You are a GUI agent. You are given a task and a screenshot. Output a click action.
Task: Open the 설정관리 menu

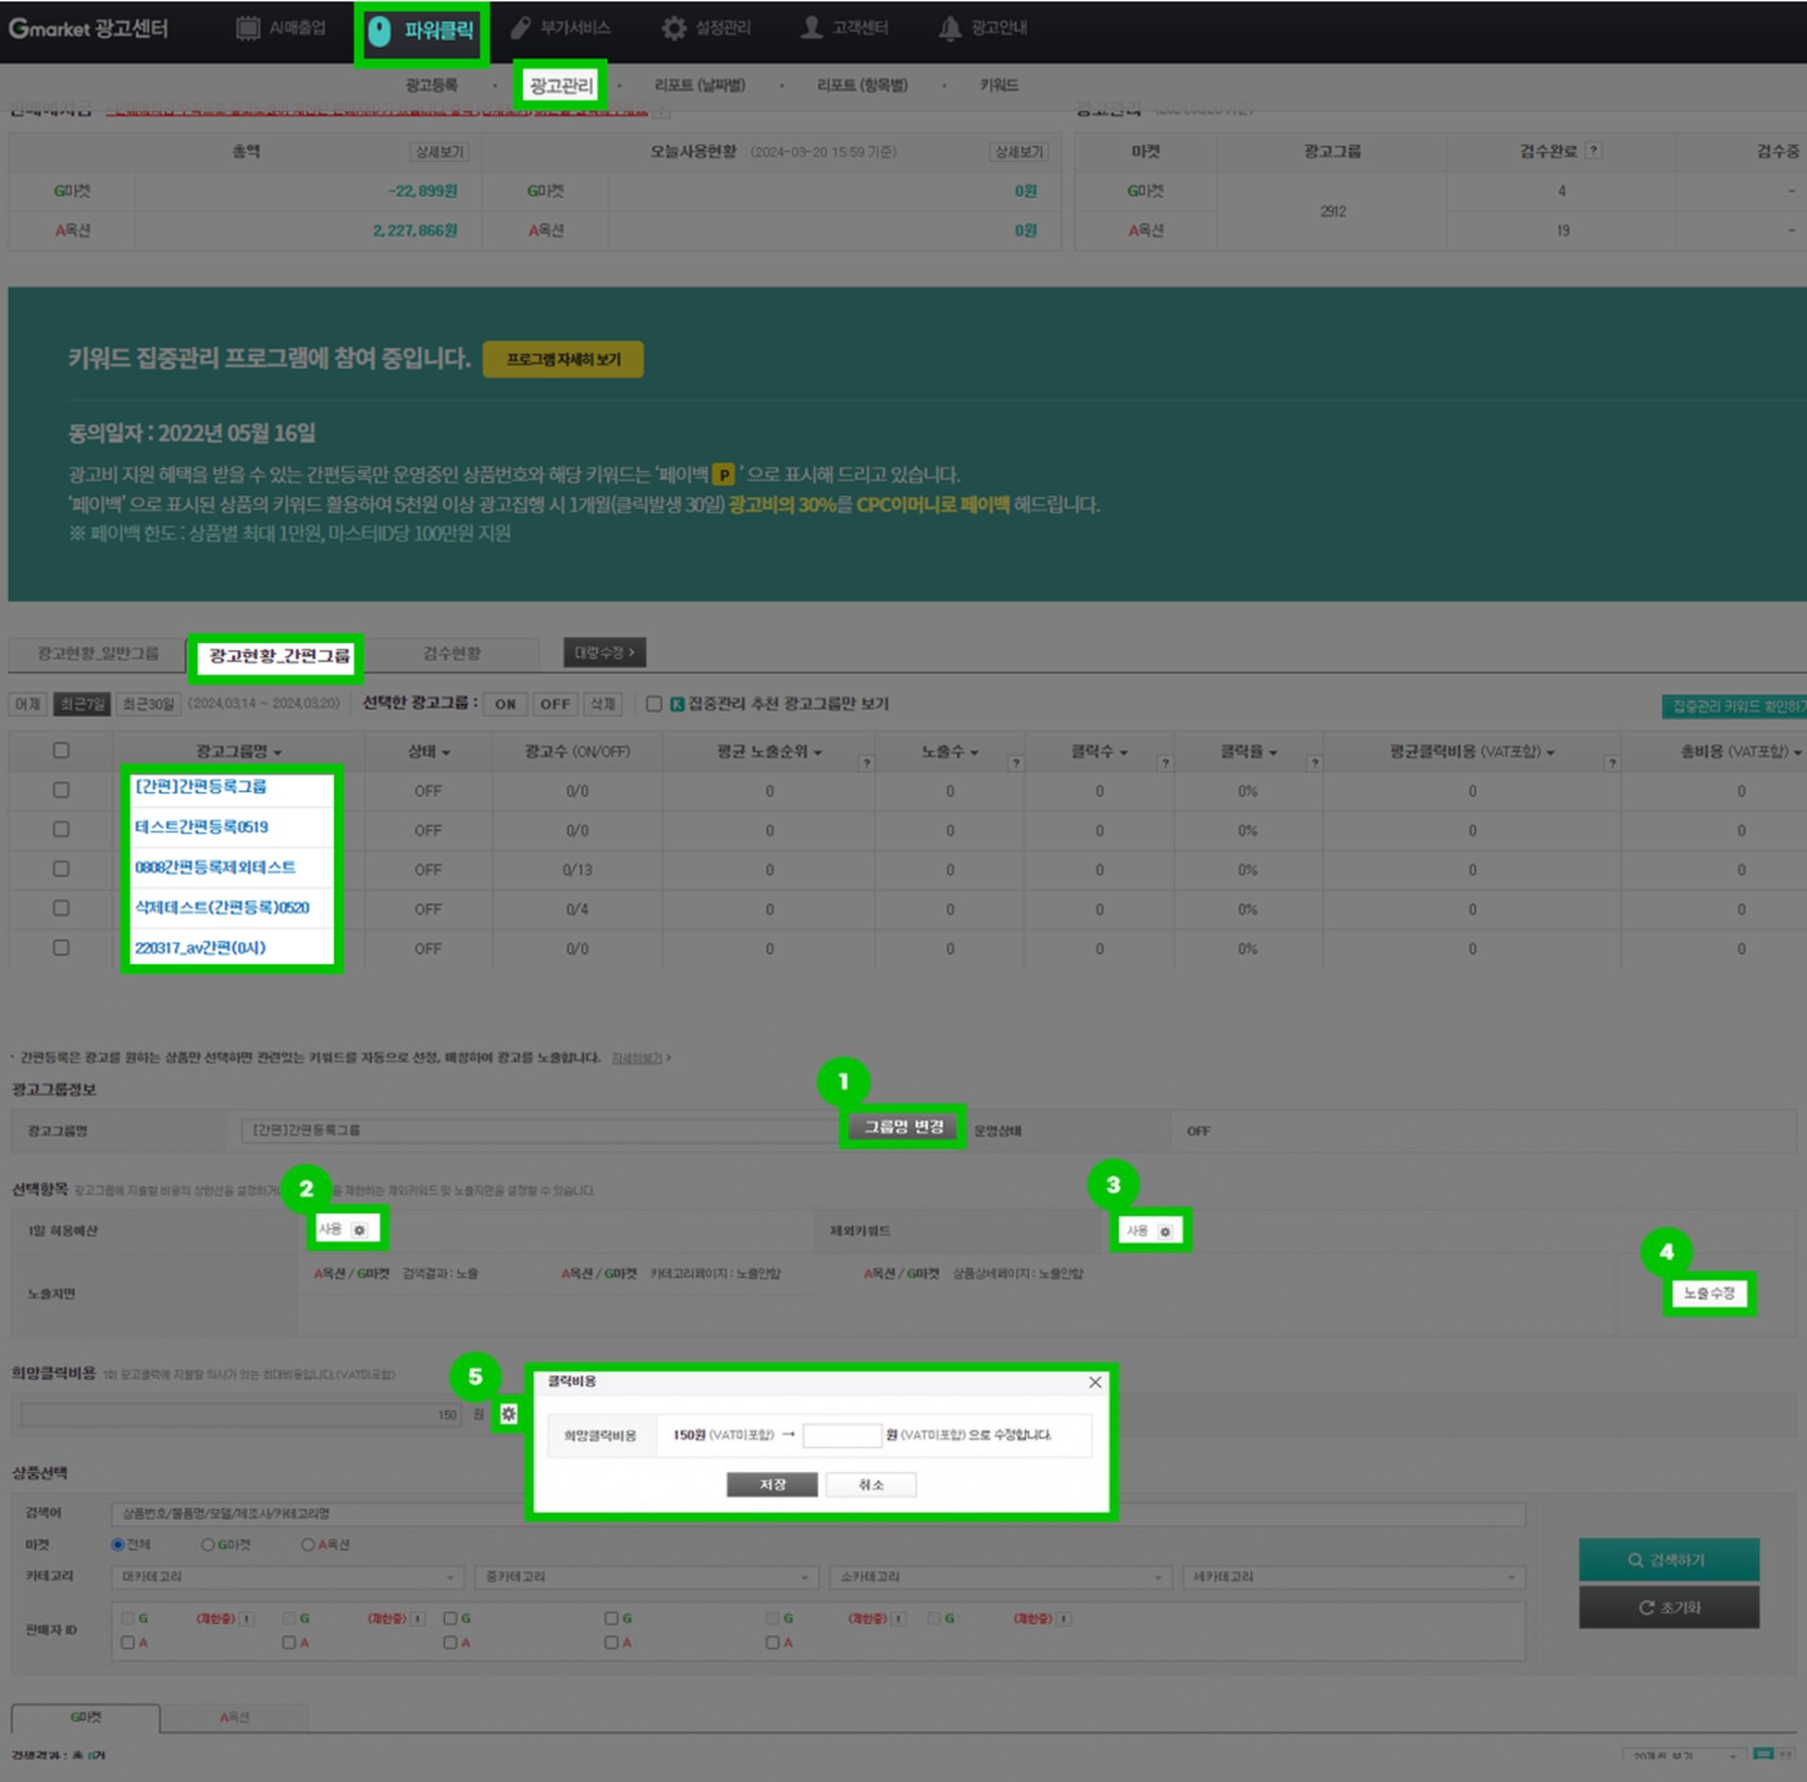tap(706, 28)
